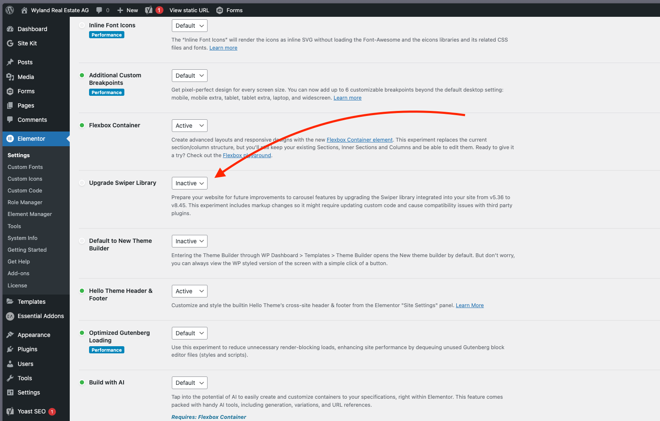Open Inline Font Icons status dropdown
This screenshot has width=660, height=421.
pos(189,26)
